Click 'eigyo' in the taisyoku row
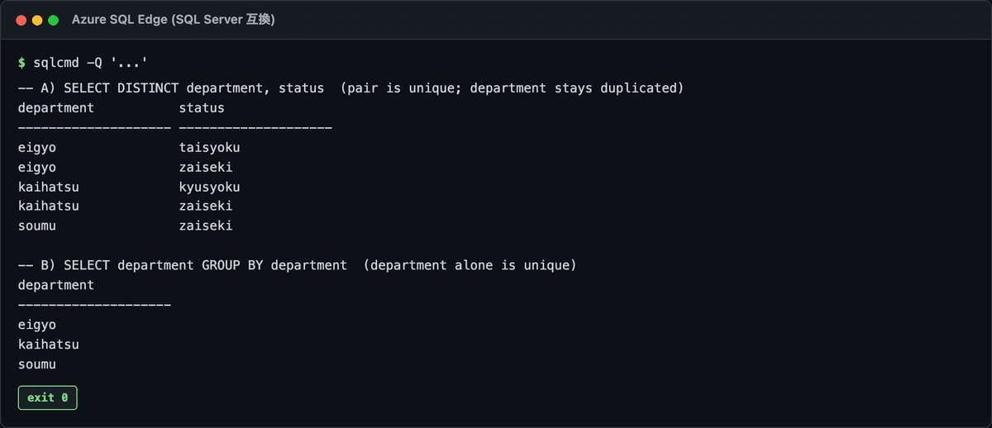The image size is (992, 428). pyautogui.click(x=36, y=148)
